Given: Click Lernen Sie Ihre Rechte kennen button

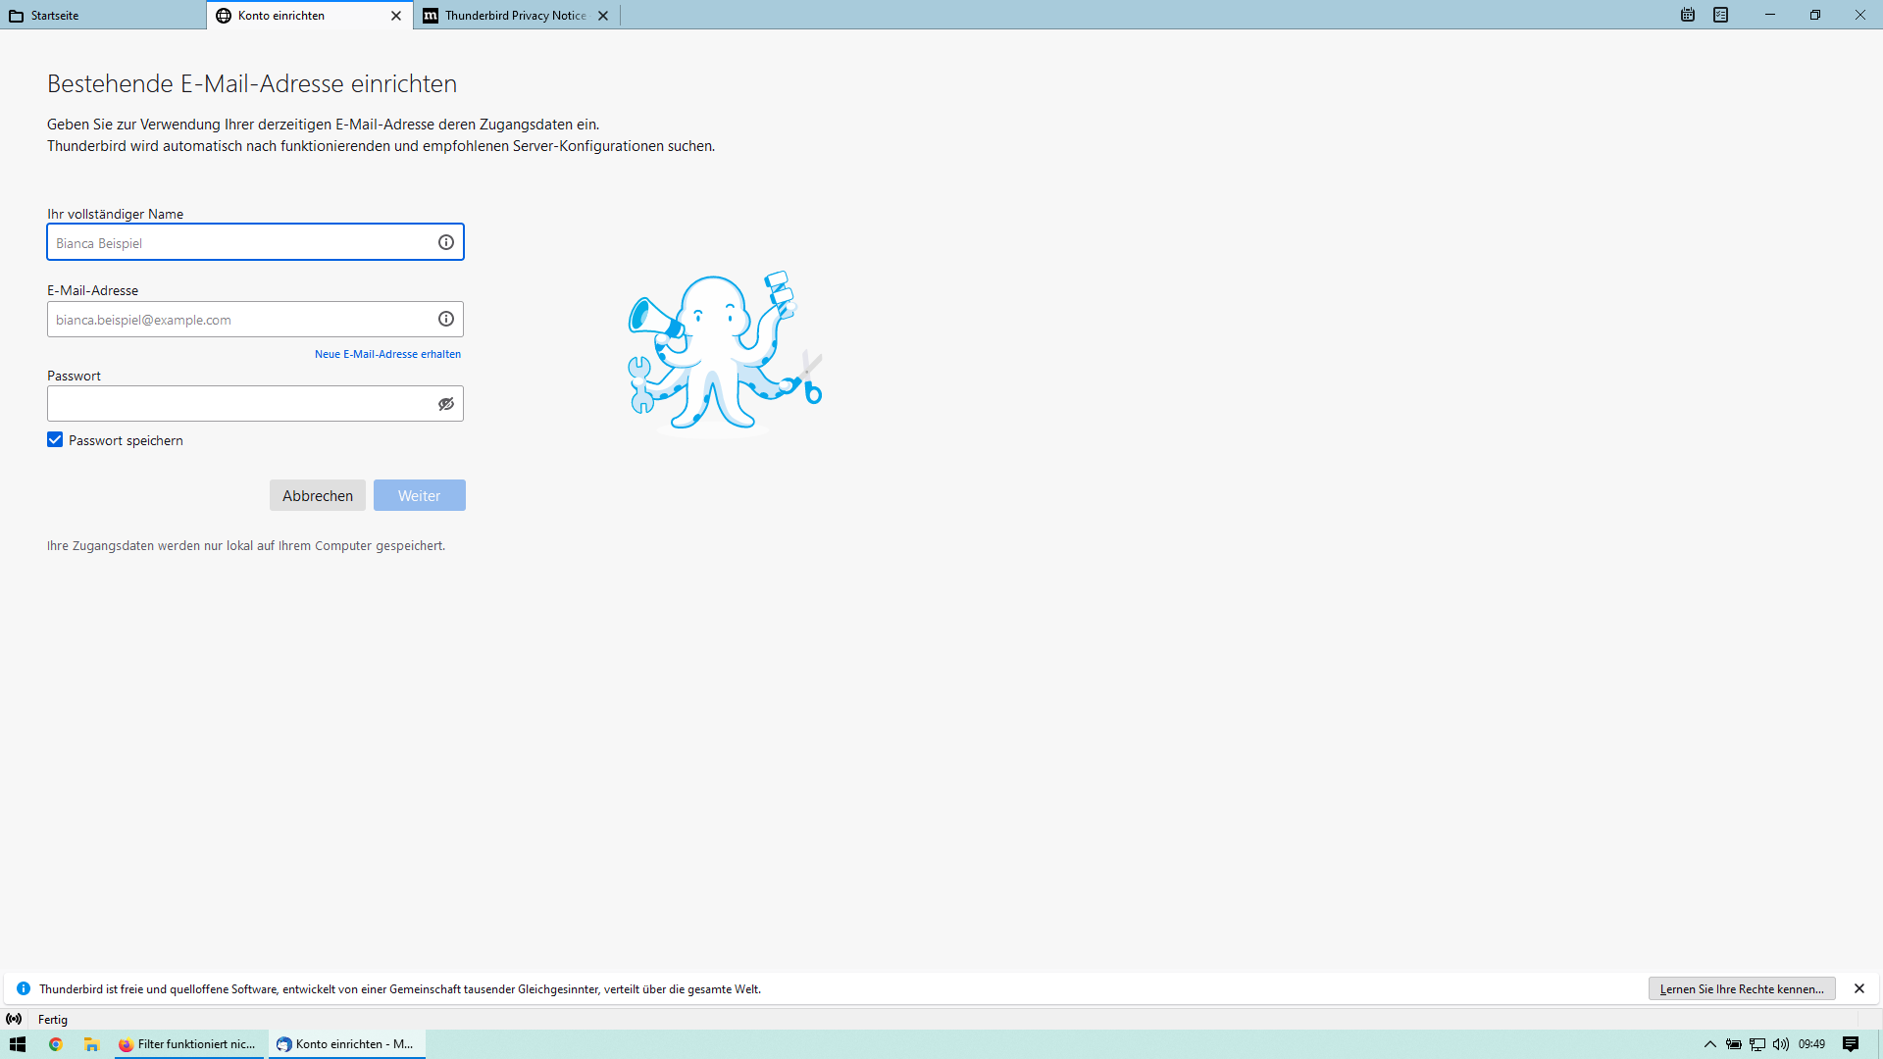Looking at the screenshot, I should click(1742, 988).
